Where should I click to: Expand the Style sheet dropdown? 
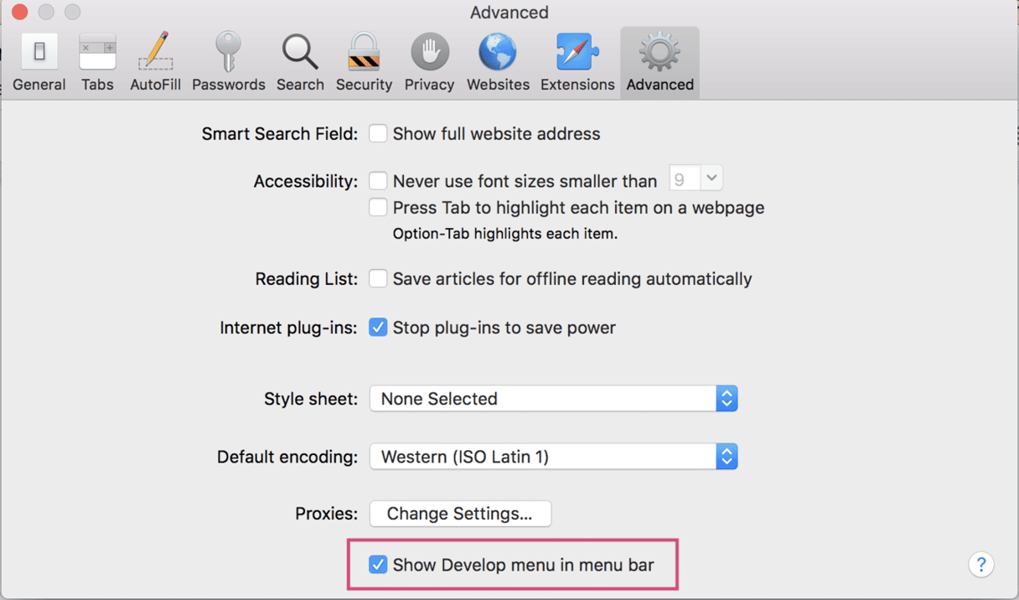[553, 399]
